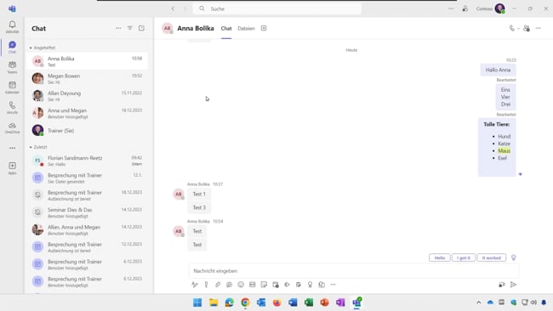Record a video clip message

point(501,285)
